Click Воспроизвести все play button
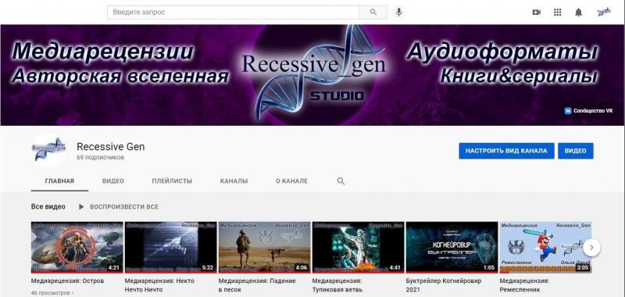This screenshot has height=297, width=625. tap(119, 207)
